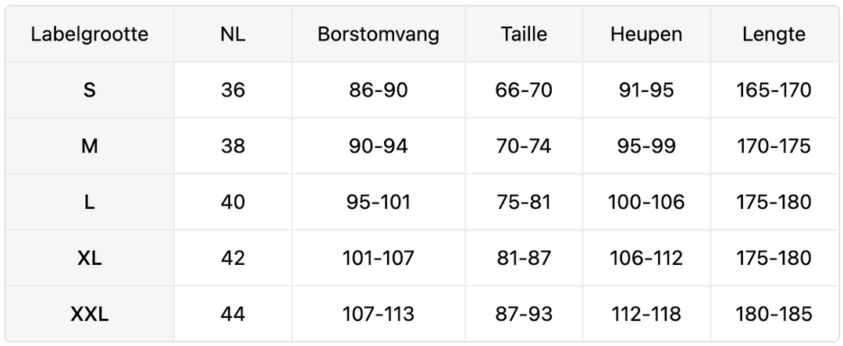Select Borstomvang value 107-113

tap(379, 314)
